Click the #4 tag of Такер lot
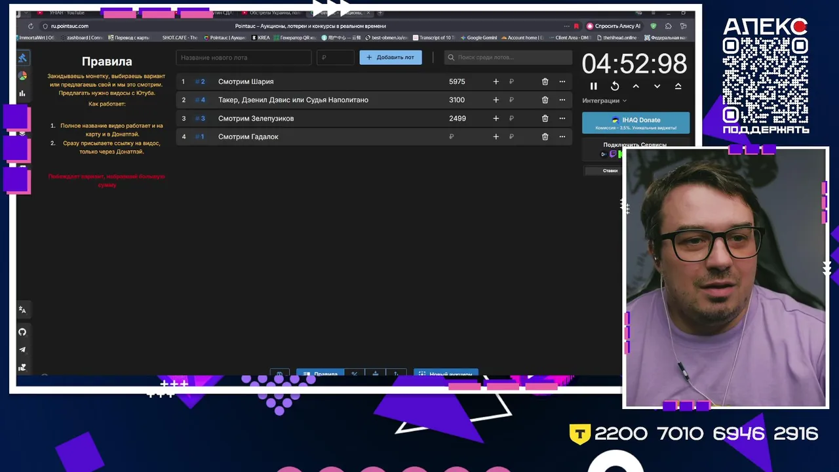The image size is (839, 472). pos(200,100)
